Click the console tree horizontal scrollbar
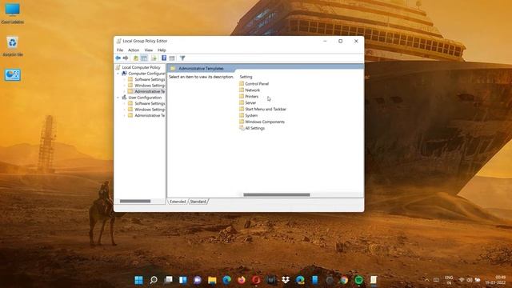This screenshot has height=288, width=512. point(135,201)
